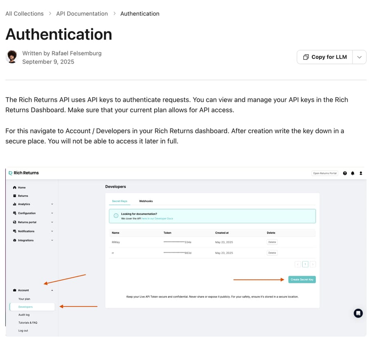Click the Returns sidebar icon

click(x=15, y=196)
